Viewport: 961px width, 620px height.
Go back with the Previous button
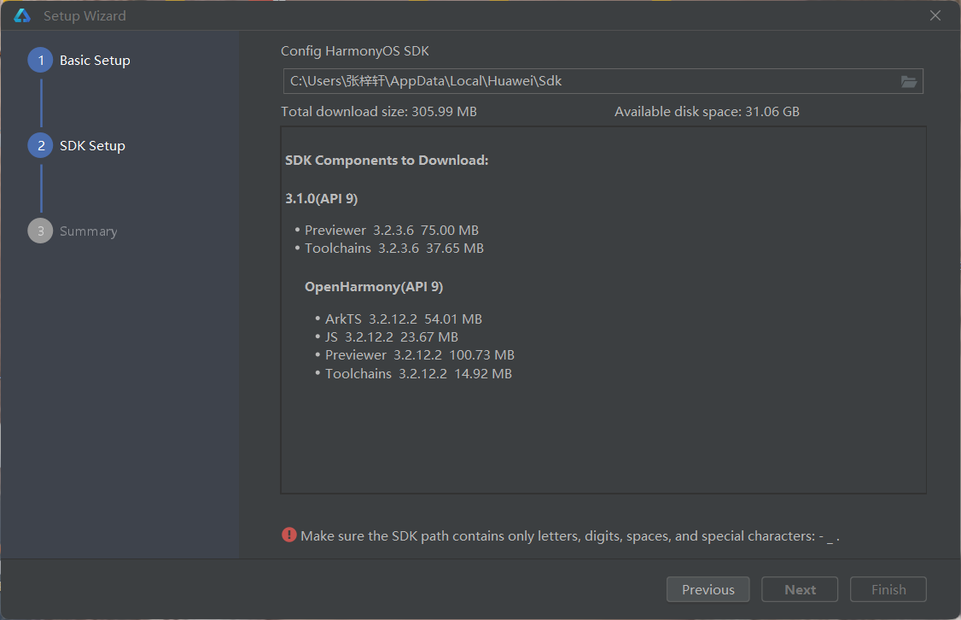pyautogui.click(x=708, y=589)
